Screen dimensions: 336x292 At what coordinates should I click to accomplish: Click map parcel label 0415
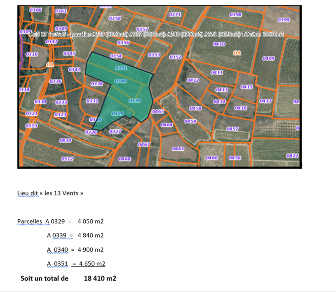coord(247,87)
